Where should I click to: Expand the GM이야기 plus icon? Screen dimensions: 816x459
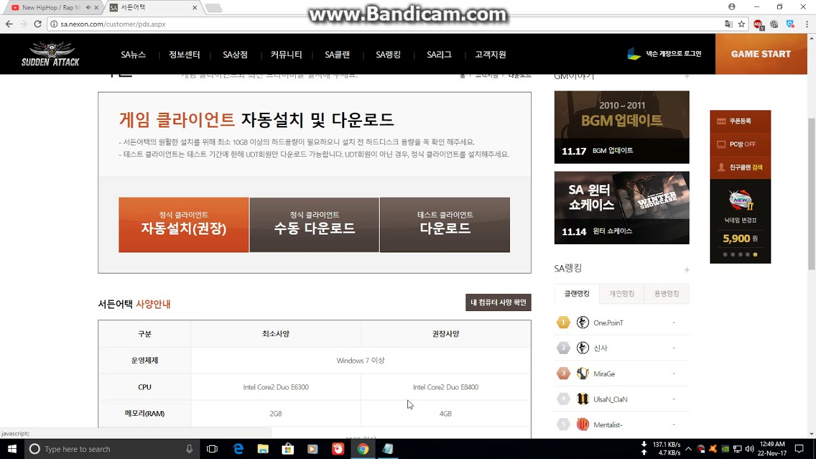687,76
